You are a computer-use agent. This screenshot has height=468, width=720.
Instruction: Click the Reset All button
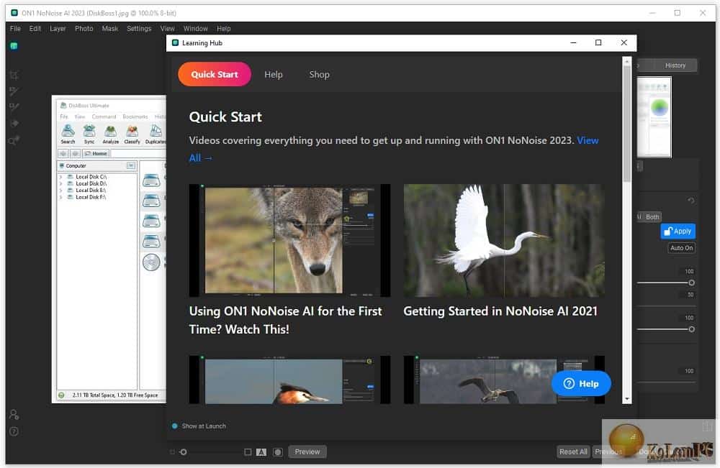(x=573, y=452)
